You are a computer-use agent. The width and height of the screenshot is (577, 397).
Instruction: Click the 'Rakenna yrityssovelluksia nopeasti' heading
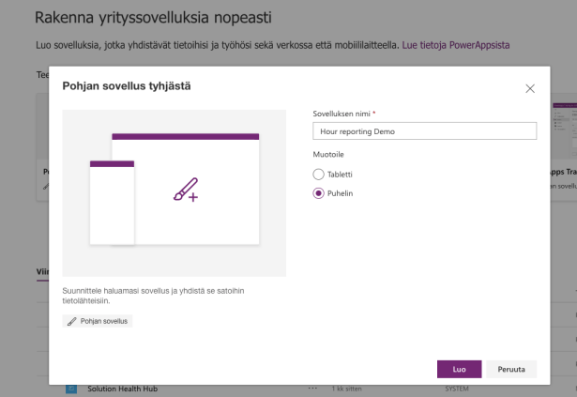pos(153,17)
